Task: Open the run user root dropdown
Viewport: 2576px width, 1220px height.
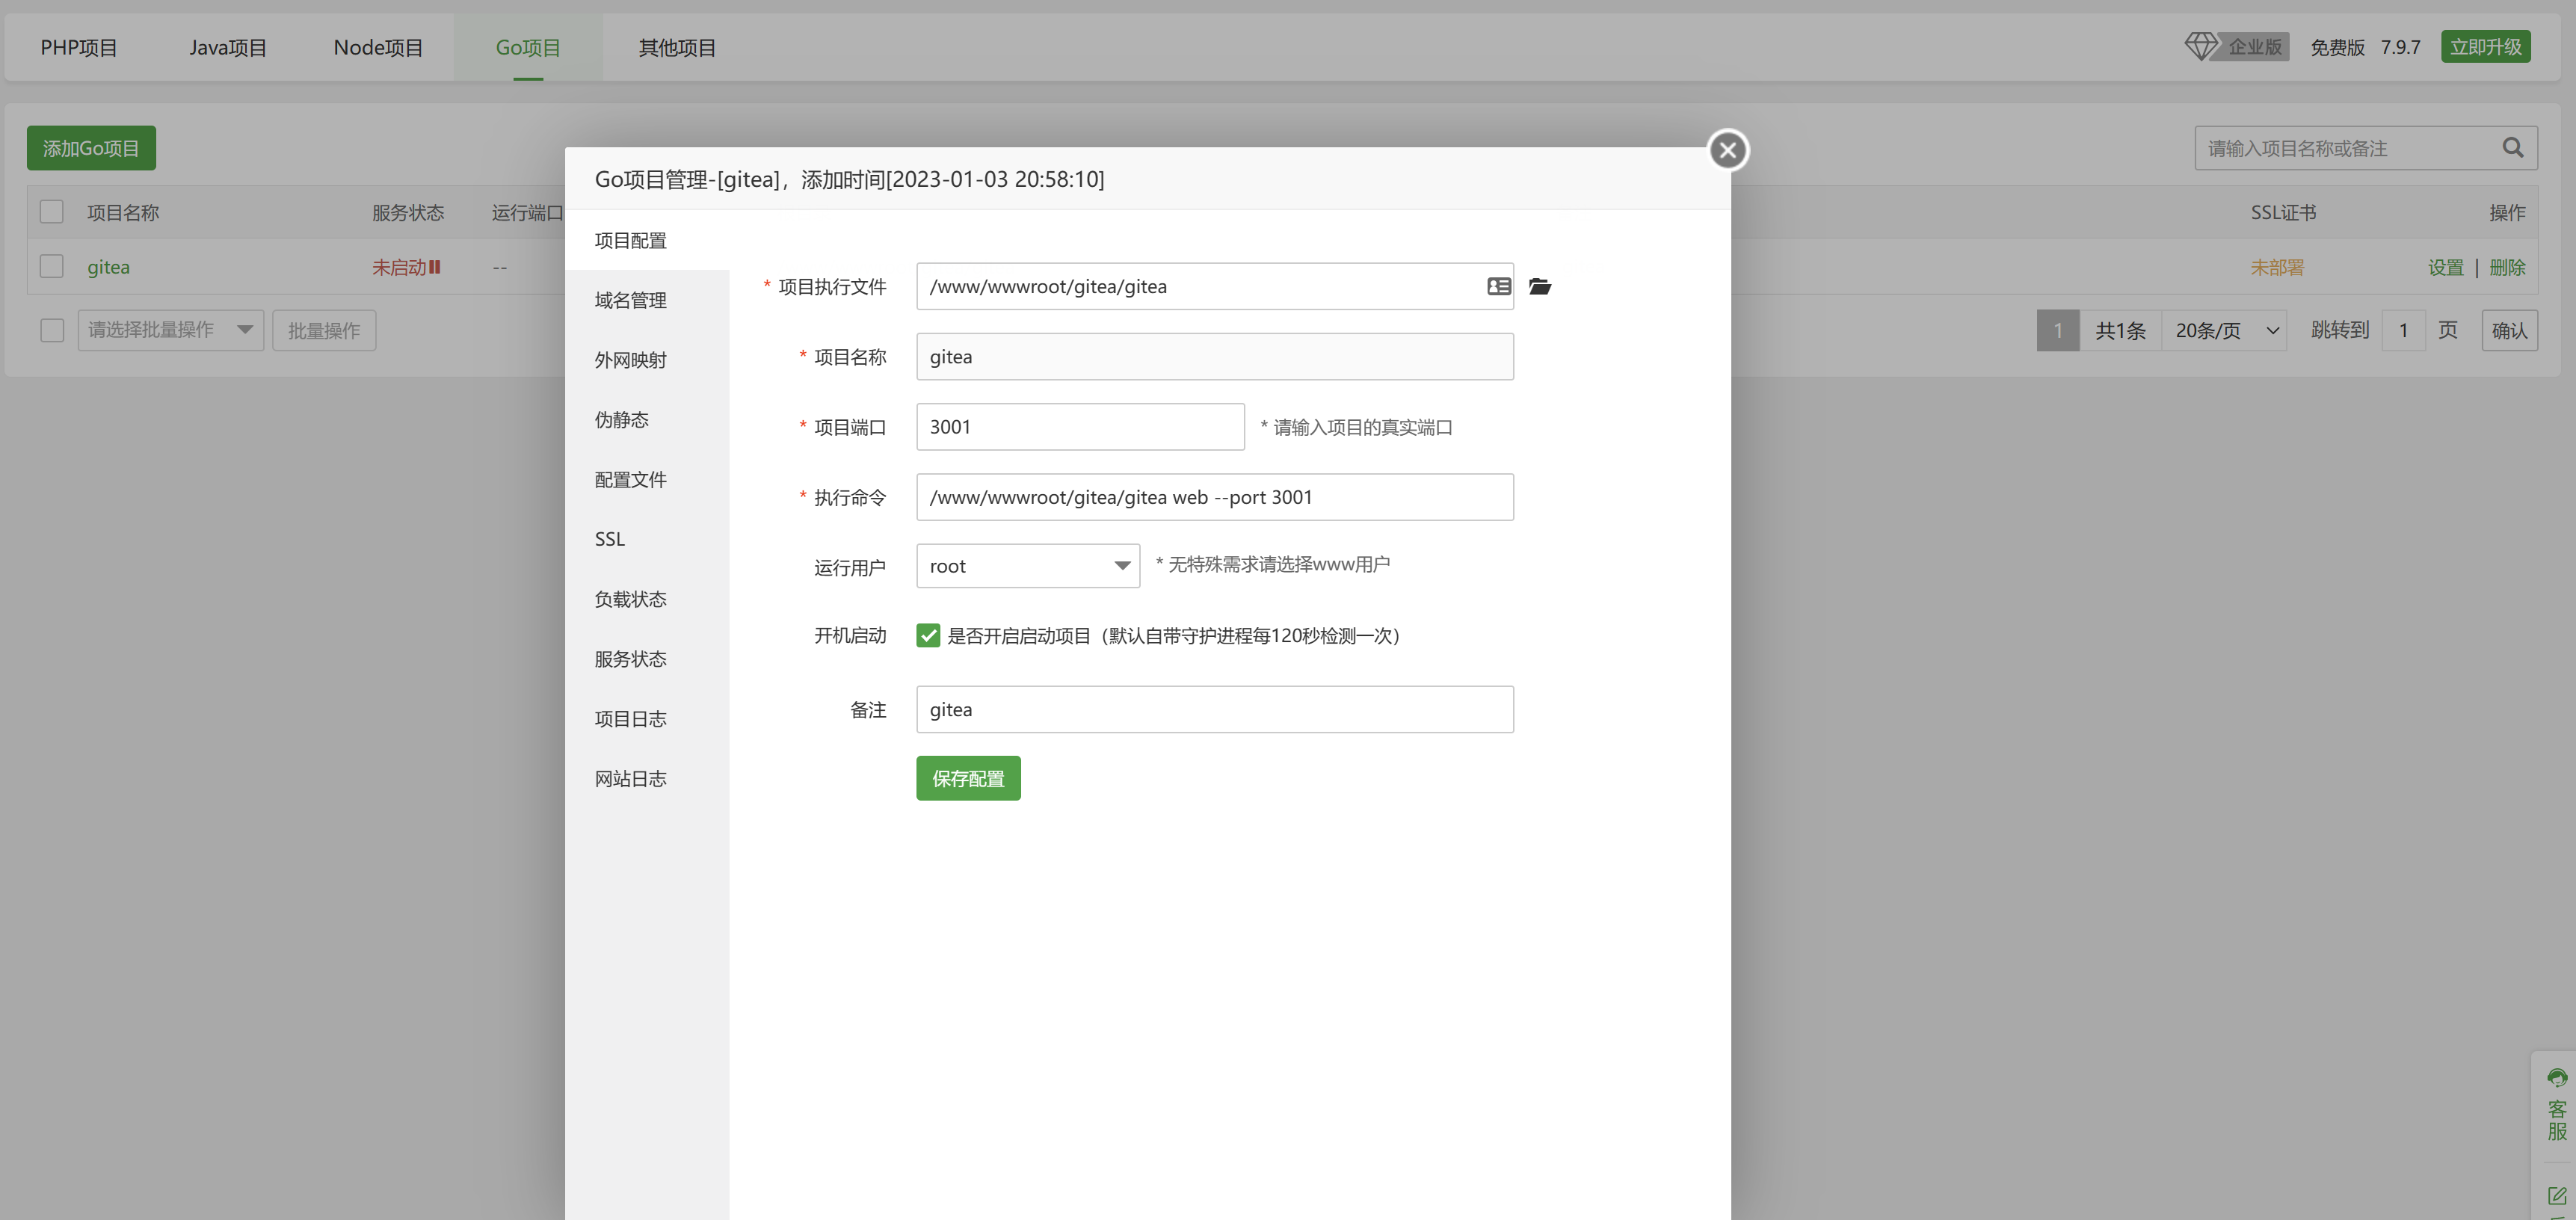Action: pos(1027,566)
